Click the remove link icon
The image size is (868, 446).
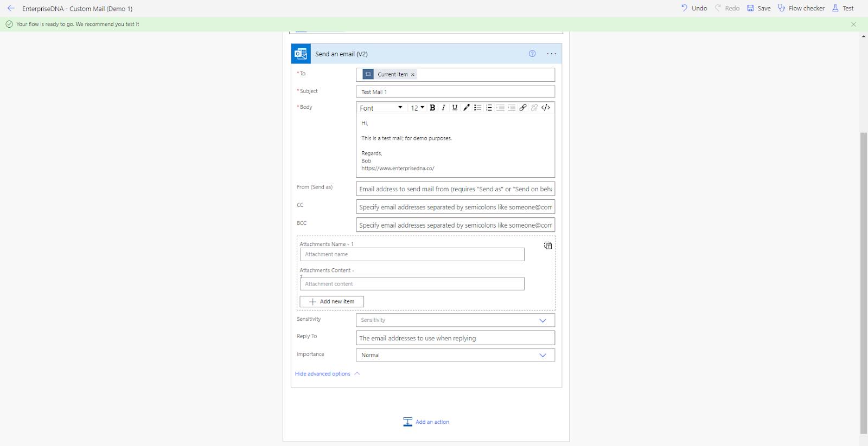coord(534,108)
